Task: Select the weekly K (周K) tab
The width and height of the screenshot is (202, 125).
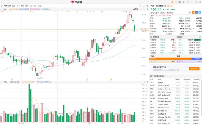Action: click(23, 6)
